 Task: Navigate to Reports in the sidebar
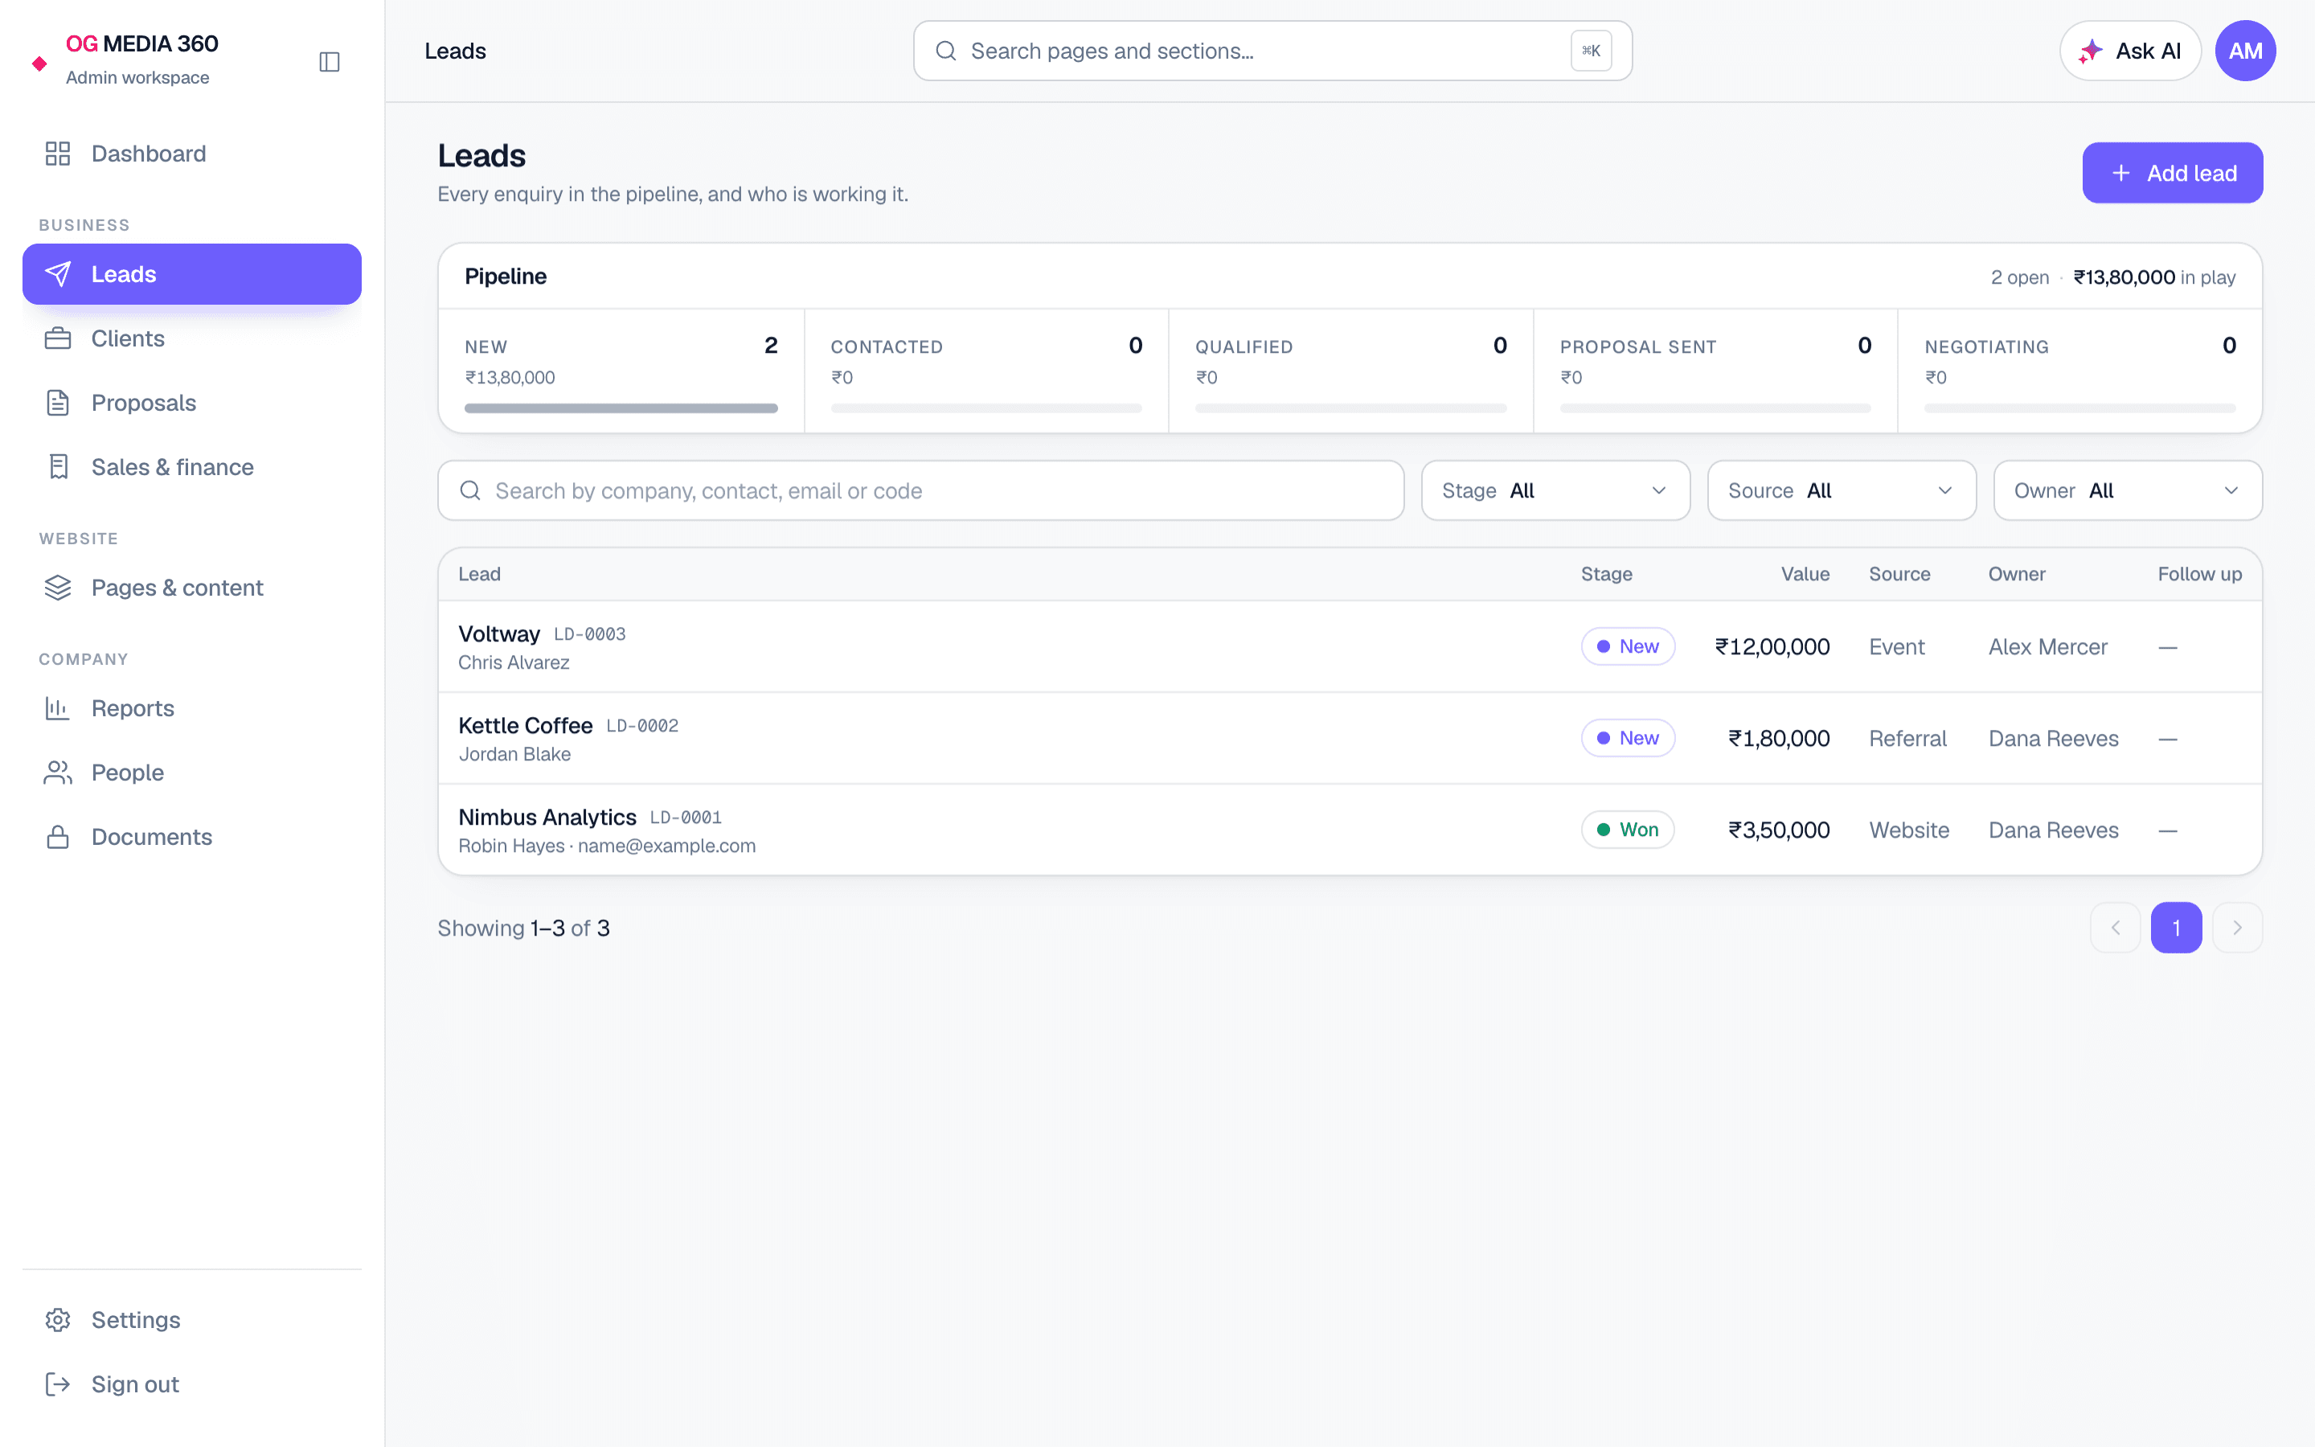192,708
